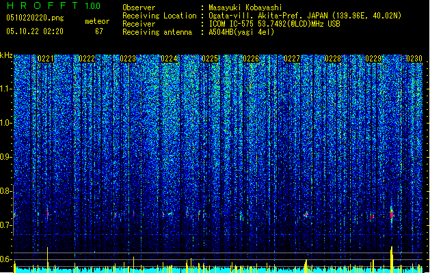Viewport: 430px width, 273px height.
Task: Click the 0.7 kHz axis tick label
Action: [6, 225]
